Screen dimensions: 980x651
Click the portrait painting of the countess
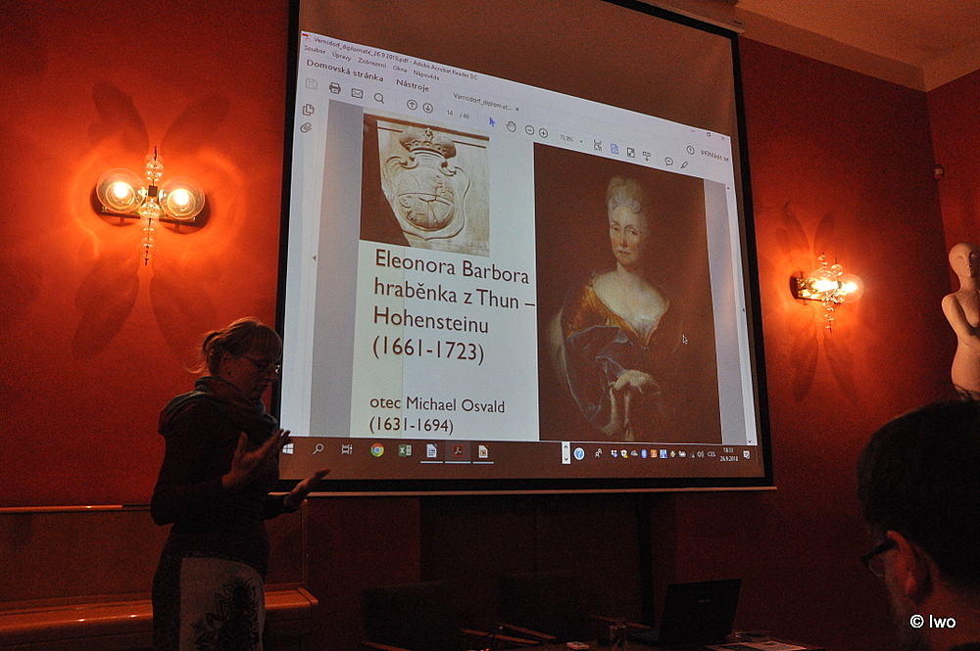click(629, 295)
